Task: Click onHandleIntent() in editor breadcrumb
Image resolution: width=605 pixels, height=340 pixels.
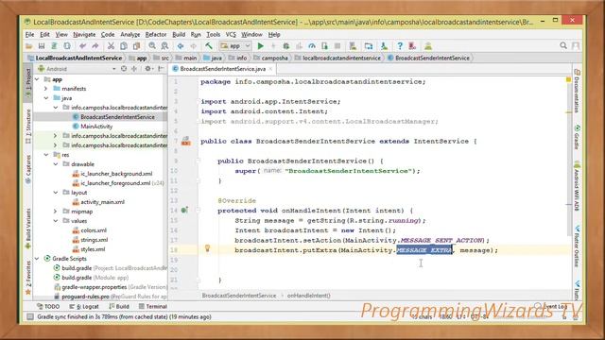Action: (x=309, y=296)
